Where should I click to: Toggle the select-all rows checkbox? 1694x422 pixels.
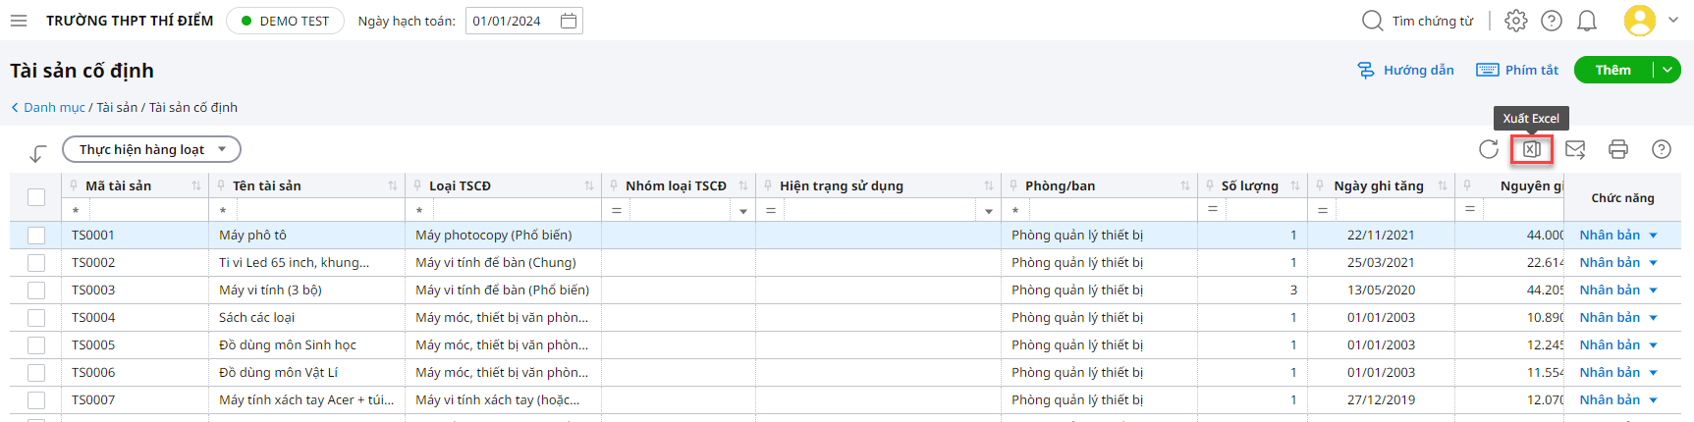pyautogui.click(x=36, y=197)
